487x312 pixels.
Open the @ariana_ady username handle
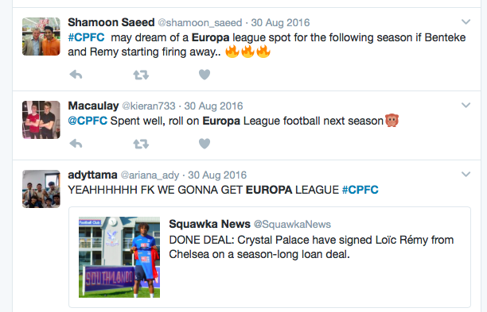pos(150,175)
